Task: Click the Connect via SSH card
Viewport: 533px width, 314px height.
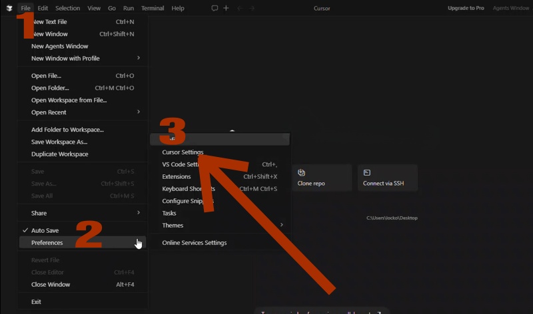Action: (388, 178)
